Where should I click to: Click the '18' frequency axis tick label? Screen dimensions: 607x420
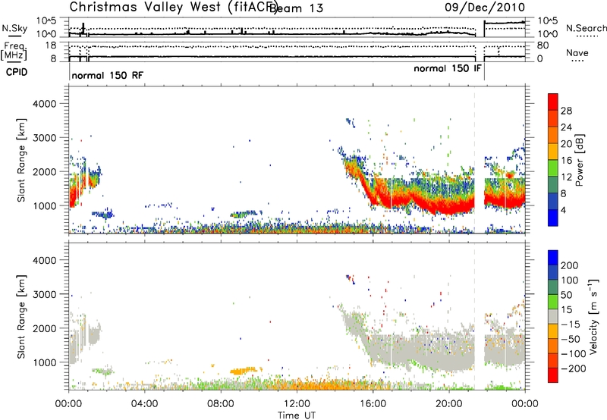click(51, 45)
